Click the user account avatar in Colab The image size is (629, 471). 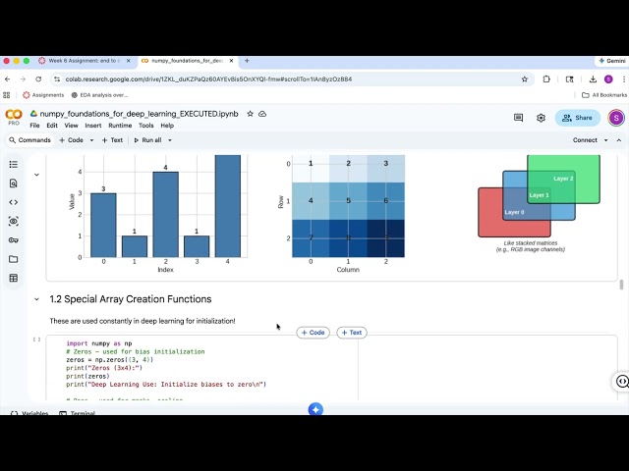[x=616, y=118]
